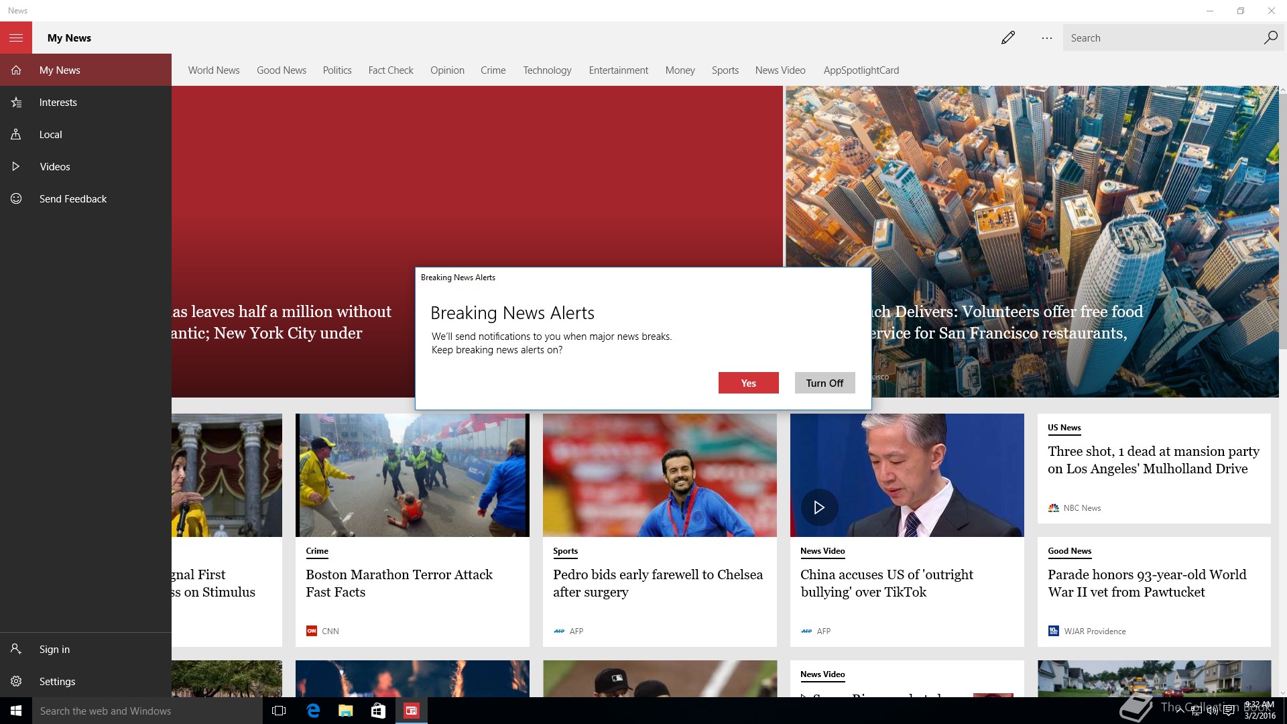Launch Microsoft Edge from the taskbar
Image resolution: width=1287 pixels, height=724 pixels.
[312, 711]
